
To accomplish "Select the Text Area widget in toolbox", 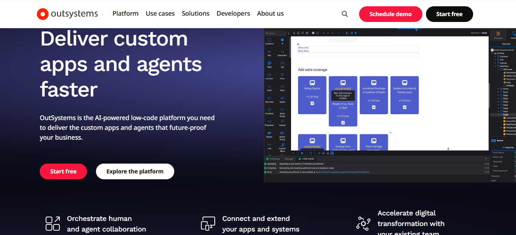I will tap(269, 99).
